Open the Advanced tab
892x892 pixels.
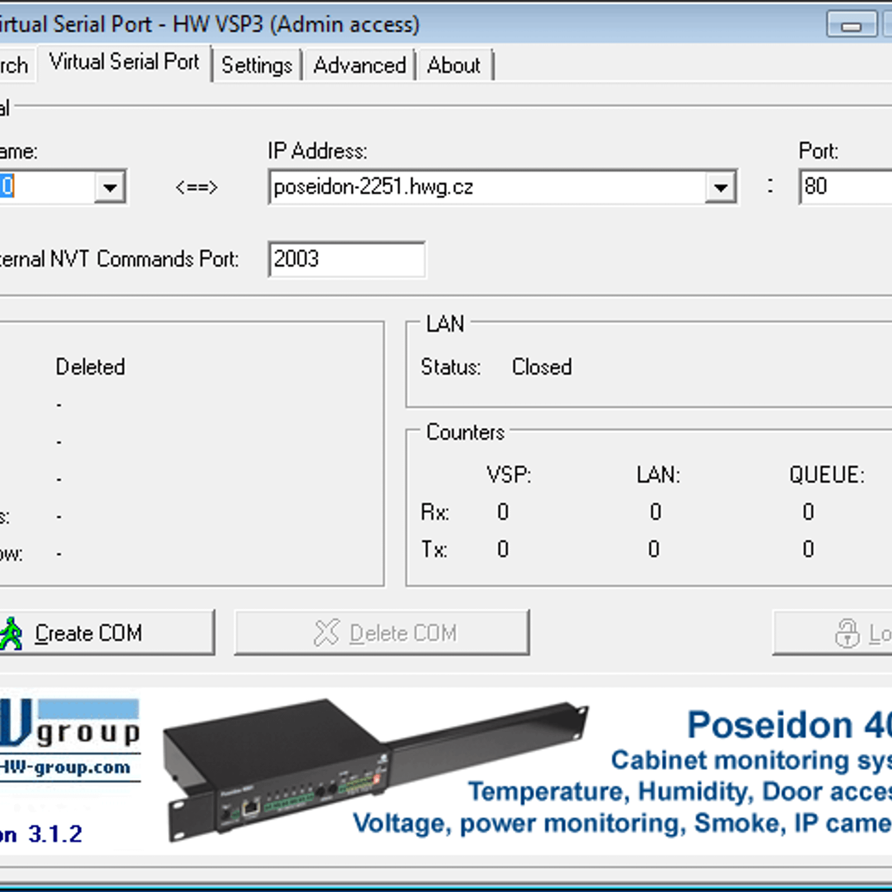(x=360, y=66)
